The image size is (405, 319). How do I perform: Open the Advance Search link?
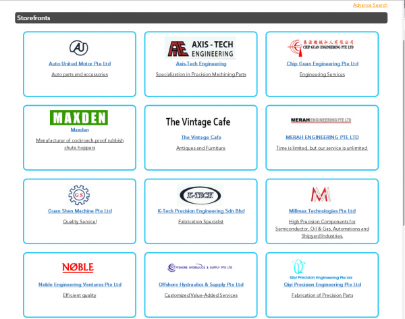click(370, 5)
